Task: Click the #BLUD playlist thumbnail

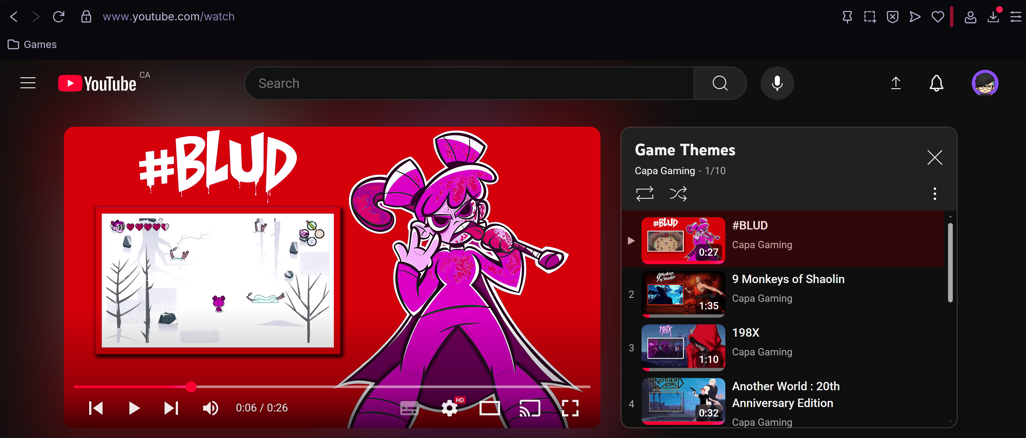Action: pyautogui.click(x=683, y=240)
